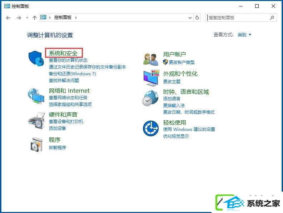Expand the address bar history dropdown
This screenshot has width=283, height=213.
pyautogui.click(x=190, y=17)
